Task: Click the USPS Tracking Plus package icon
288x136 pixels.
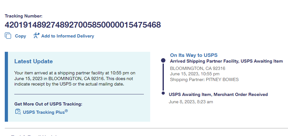Action: click(18, 112)
